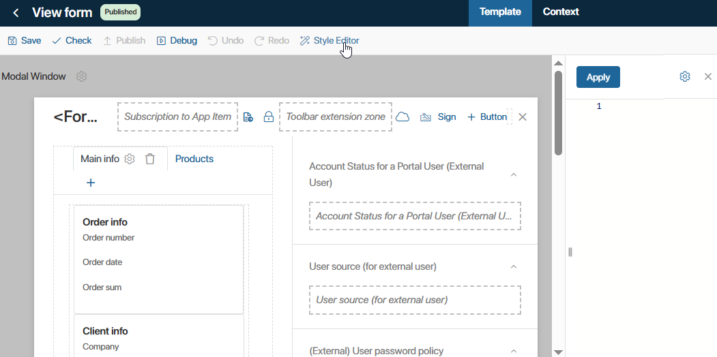
Task: Close the form preview with X
Action: (523, 117)
